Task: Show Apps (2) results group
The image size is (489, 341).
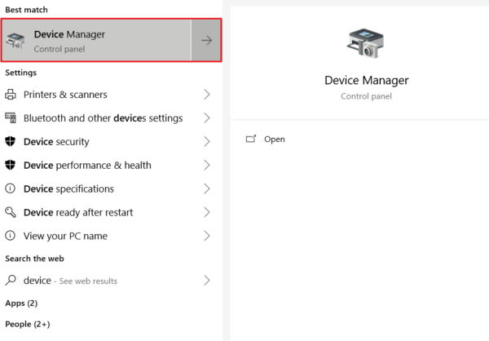Action: [x=21, y=303]
